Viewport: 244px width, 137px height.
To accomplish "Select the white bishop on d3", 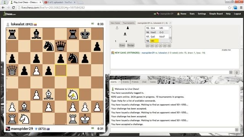I will [48, 95].
